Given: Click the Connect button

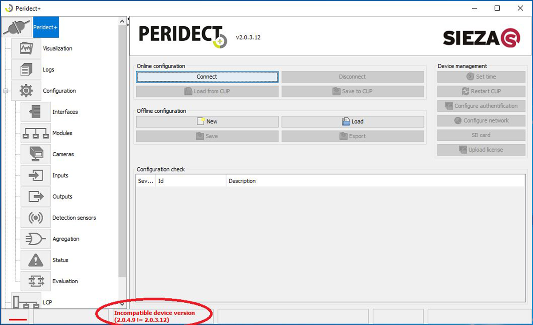Looking at the screenshot, I should pos(207,77).
